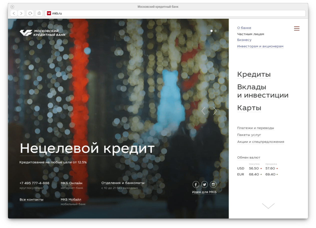Open the О банке menu item
This screenshot has height=228, width=316.
click(244, 28)
